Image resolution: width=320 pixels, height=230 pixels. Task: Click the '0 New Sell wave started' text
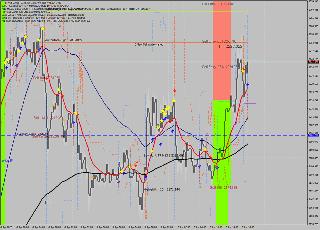pyautogui.click(x=149, y=44)
